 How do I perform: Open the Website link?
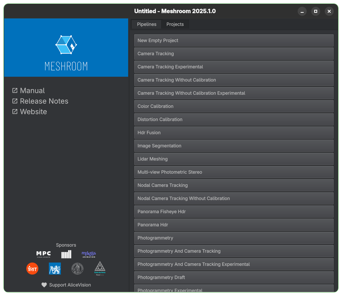(x=33, y=112)
